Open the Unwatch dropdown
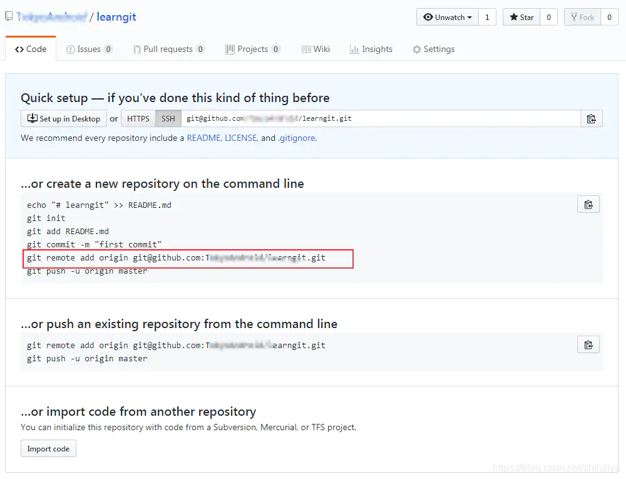This screenshot has width=626, height=479. pos(447,17)
